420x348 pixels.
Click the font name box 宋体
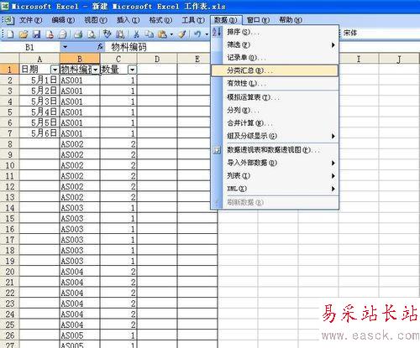[381, 33]
